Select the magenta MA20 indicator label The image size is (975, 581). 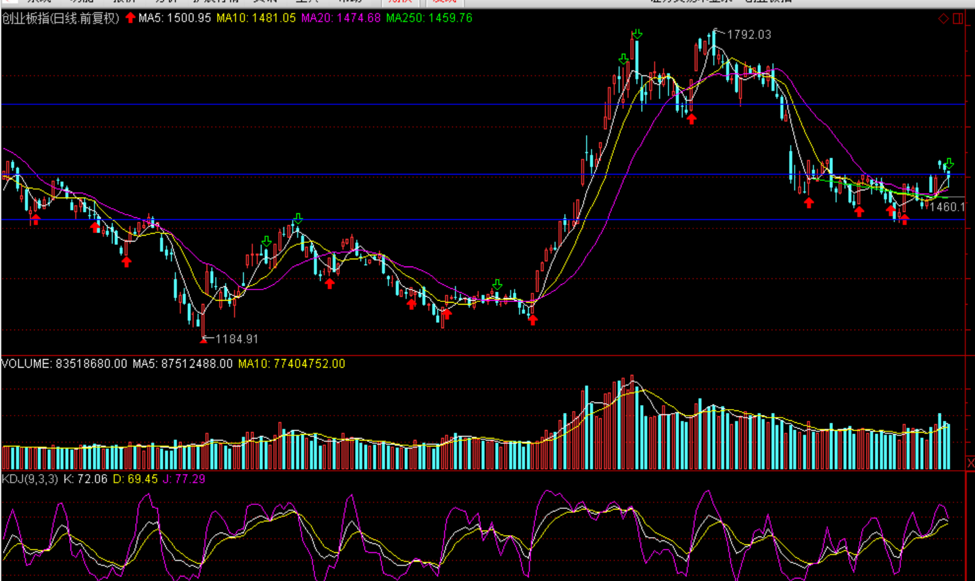[341, 18]
